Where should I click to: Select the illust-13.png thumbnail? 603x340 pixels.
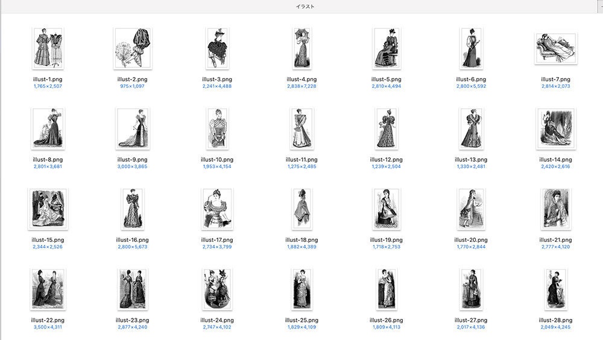[471, 129]
